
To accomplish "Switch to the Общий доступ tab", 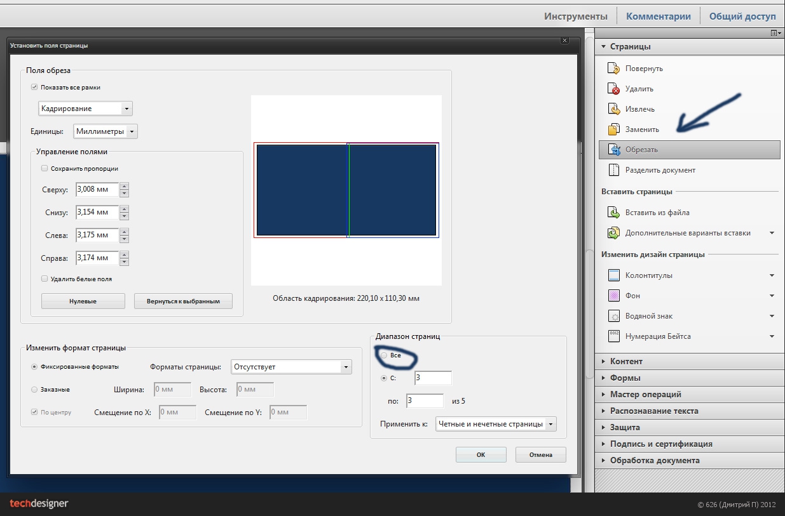I will [742, 17].
